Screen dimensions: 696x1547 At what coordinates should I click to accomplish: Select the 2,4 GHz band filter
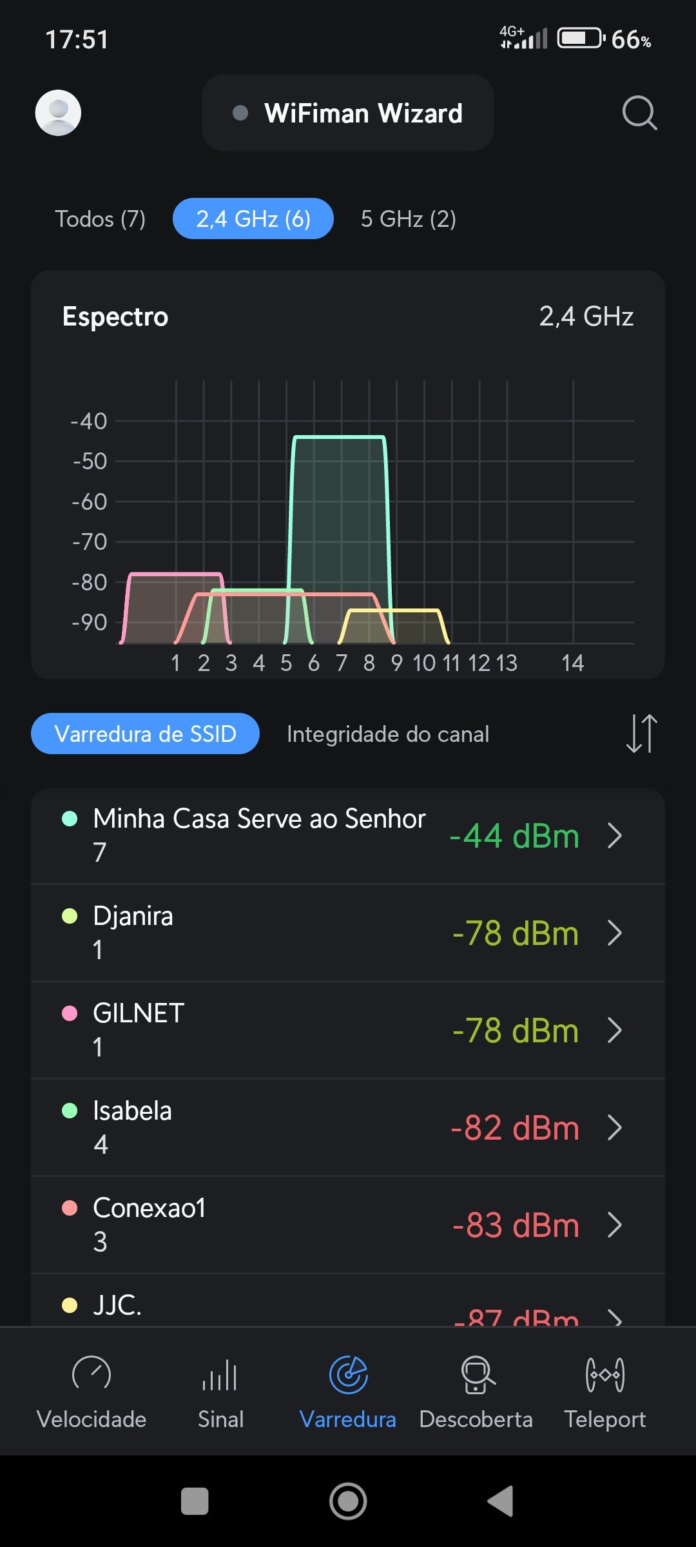(x=253, y=219)
